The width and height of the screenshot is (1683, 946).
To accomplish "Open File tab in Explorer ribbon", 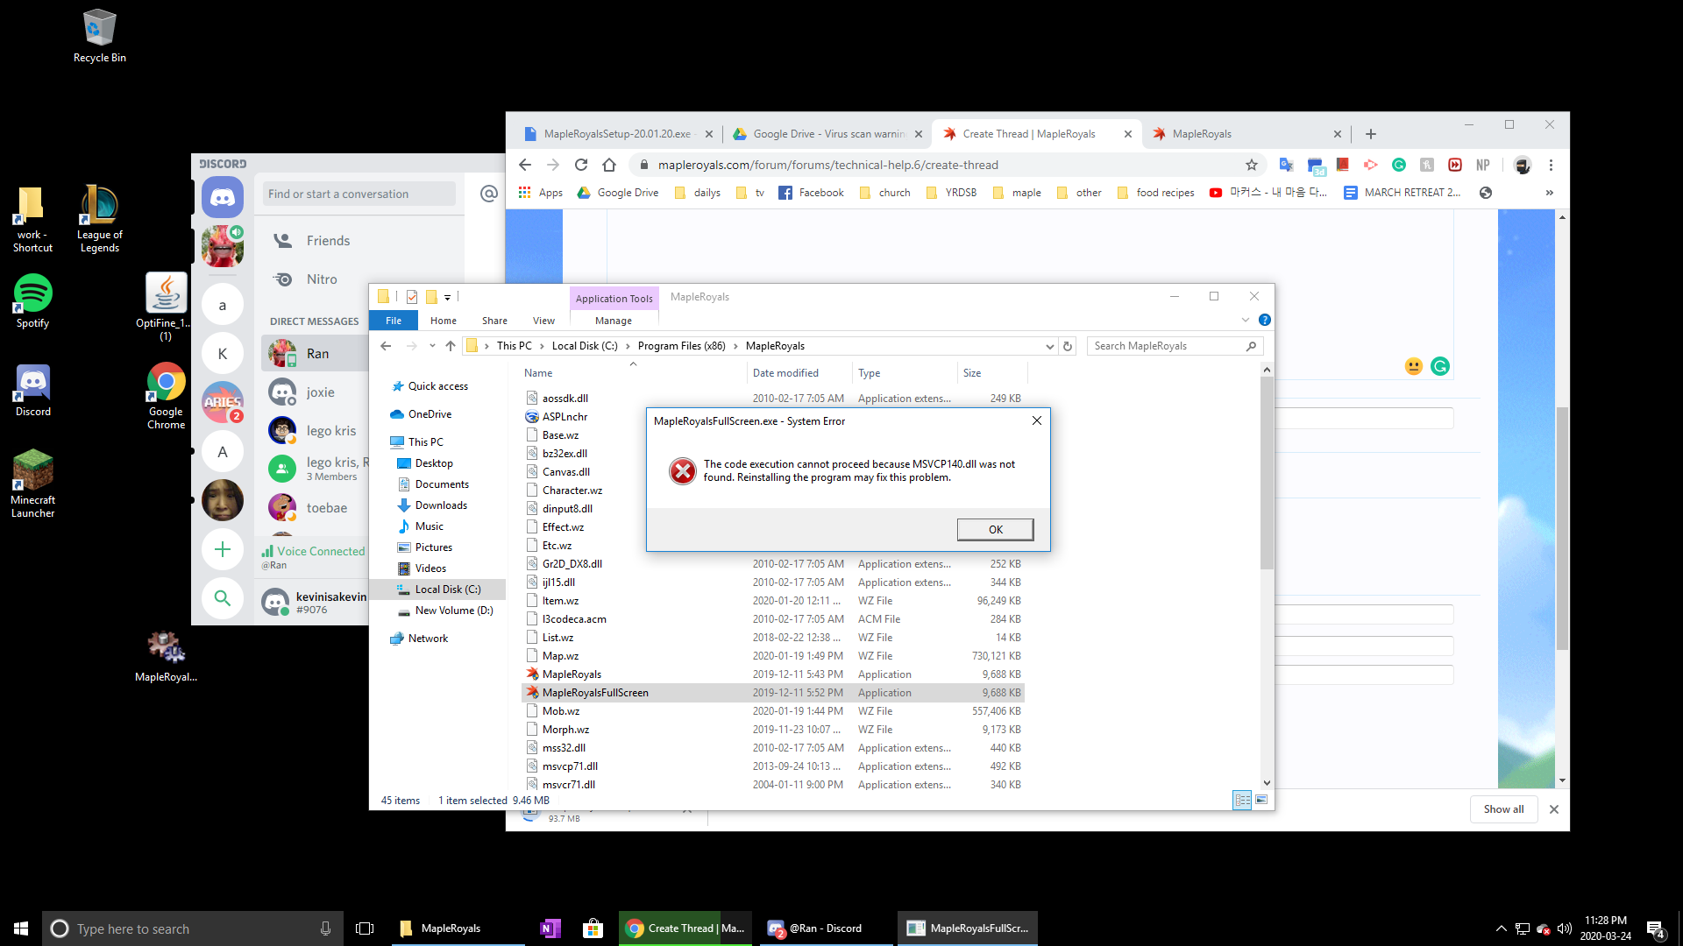I will pyautogui.click(x=394, y=321).
